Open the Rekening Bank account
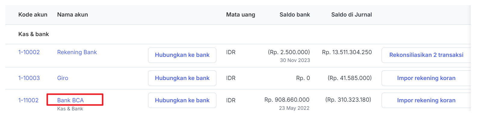477x114 pixels. 77,52
